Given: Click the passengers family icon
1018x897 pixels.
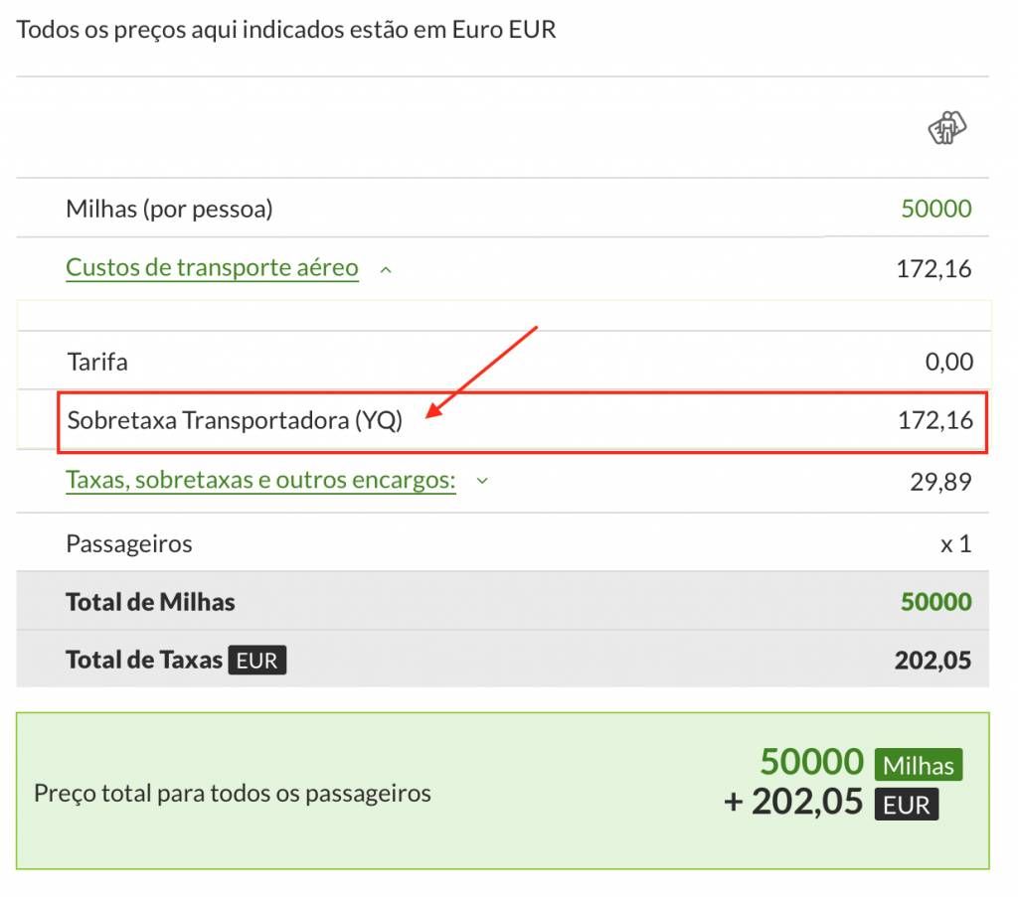Looking at the screenshot, I should point(947,127).
